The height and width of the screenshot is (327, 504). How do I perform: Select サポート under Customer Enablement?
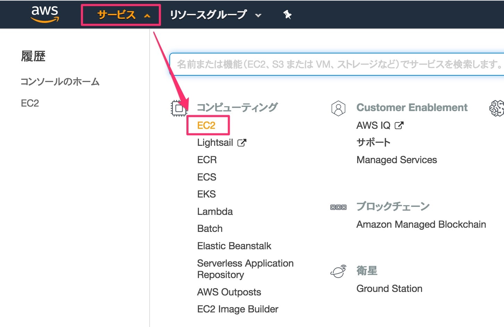373,142
